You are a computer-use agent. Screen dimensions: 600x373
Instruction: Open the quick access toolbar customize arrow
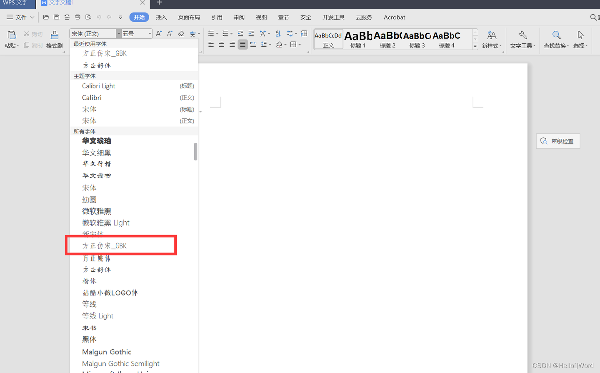tap(120, 18)
